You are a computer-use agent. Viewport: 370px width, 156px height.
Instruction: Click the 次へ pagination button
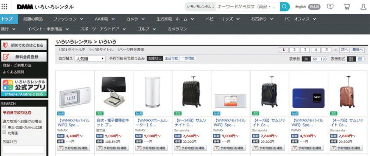pos(345,50)
